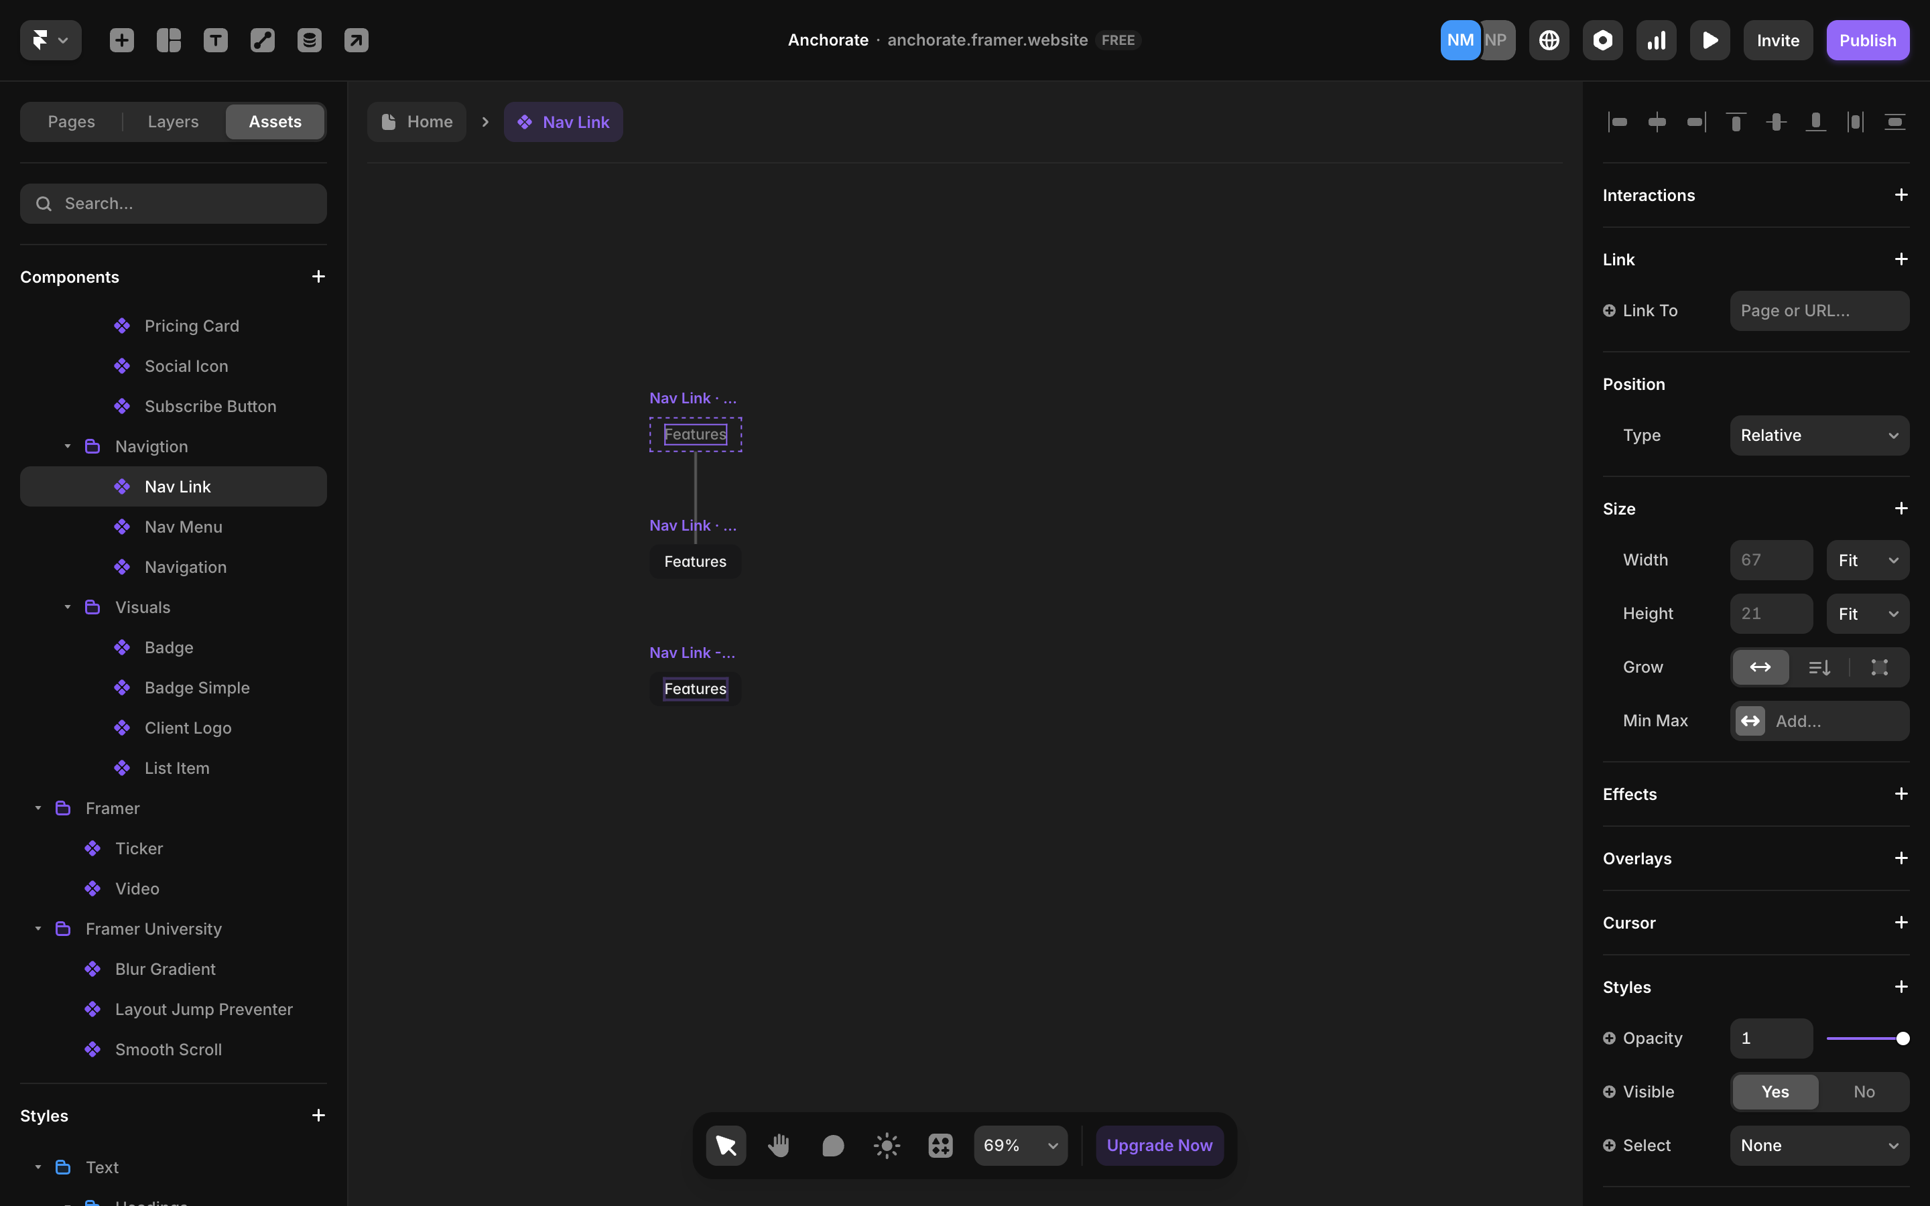
Task: Open the Position Type Relative dropdown
Action: coord(1819,435)
